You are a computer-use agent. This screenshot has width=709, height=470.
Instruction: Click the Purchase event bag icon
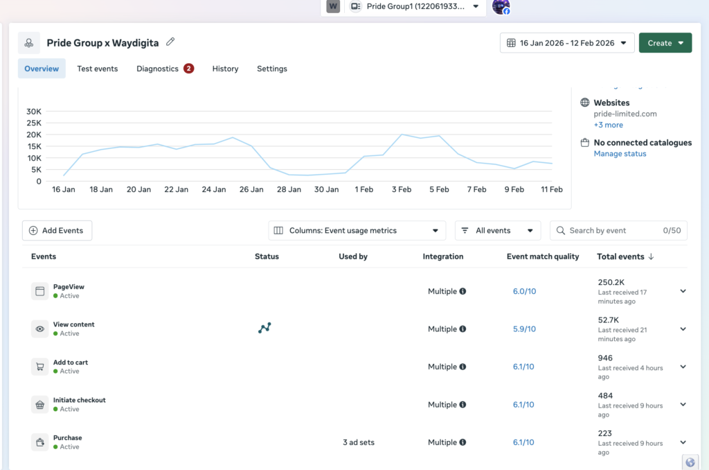coord(40,442)
